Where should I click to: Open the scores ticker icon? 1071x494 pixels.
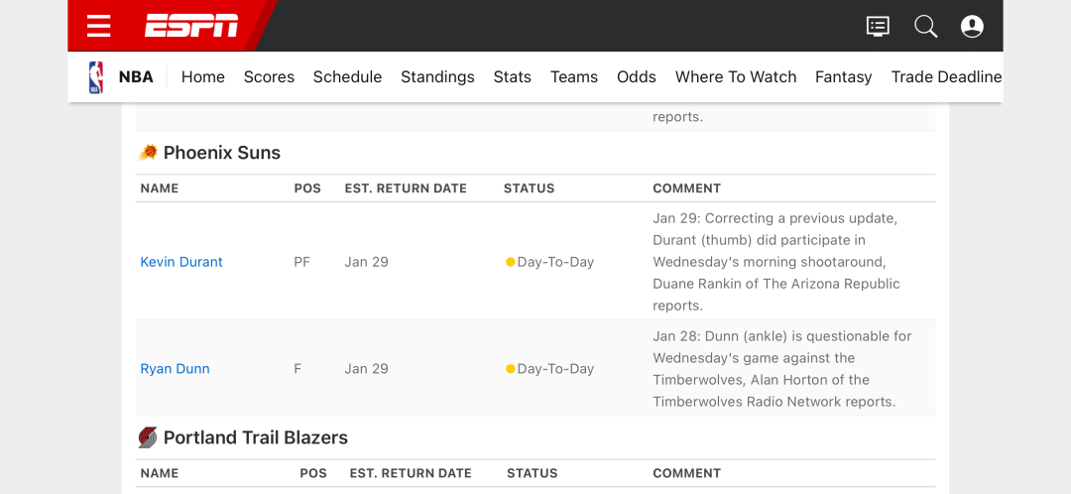878,27
